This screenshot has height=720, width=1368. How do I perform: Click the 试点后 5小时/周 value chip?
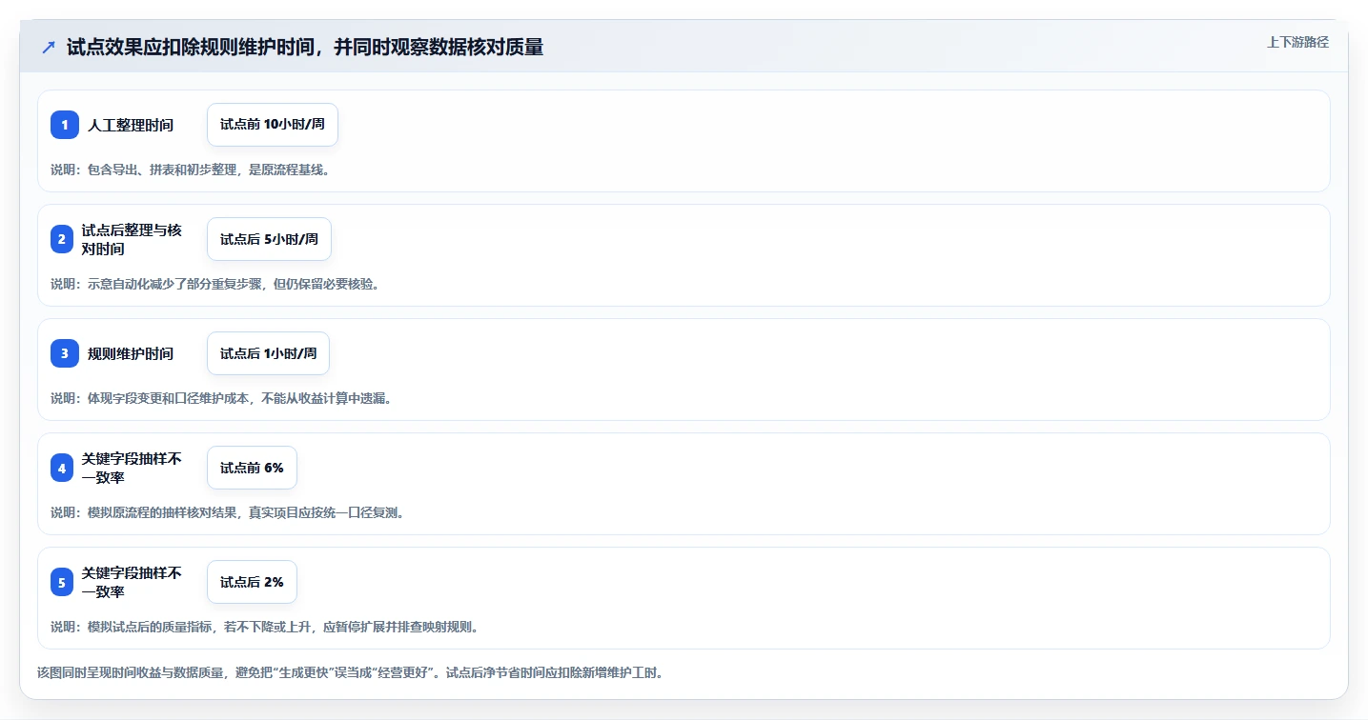[269, 239]
